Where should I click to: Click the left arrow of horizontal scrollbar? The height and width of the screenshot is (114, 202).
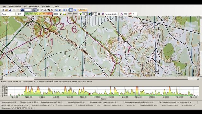[1, 78]
